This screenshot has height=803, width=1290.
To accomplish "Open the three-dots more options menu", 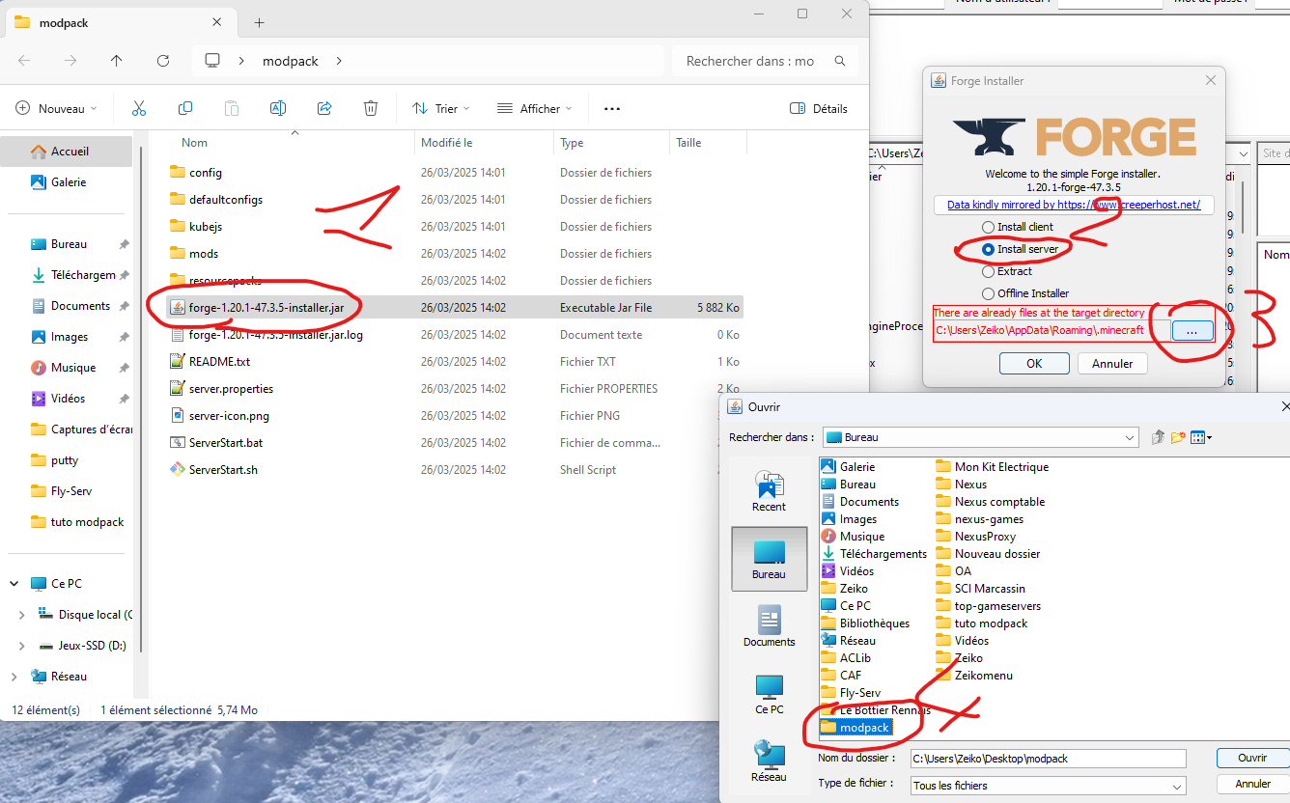I will click(612, 109).
